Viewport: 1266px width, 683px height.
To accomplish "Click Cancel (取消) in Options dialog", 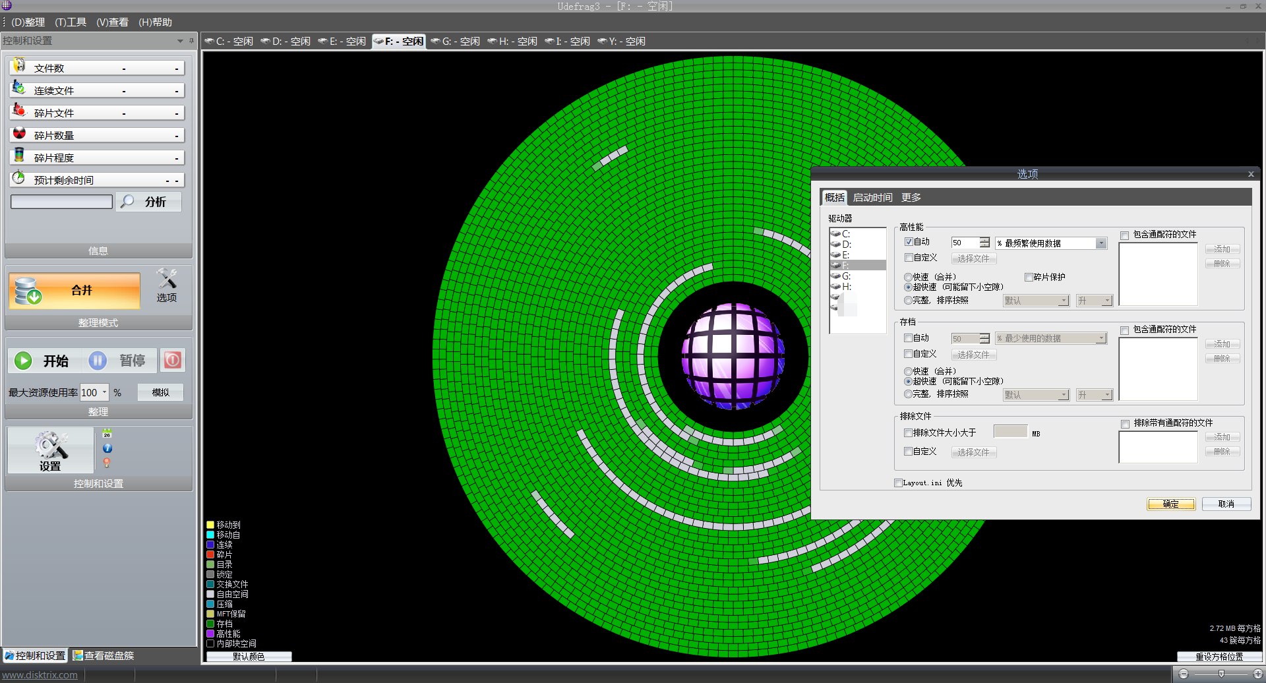I will [1226, 504].
